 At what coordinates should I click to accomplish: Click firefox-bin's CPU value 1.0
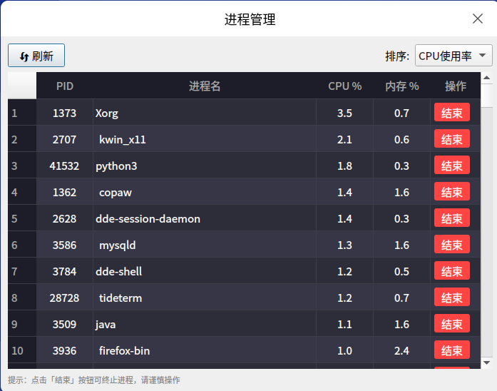(x=344, y=350)
